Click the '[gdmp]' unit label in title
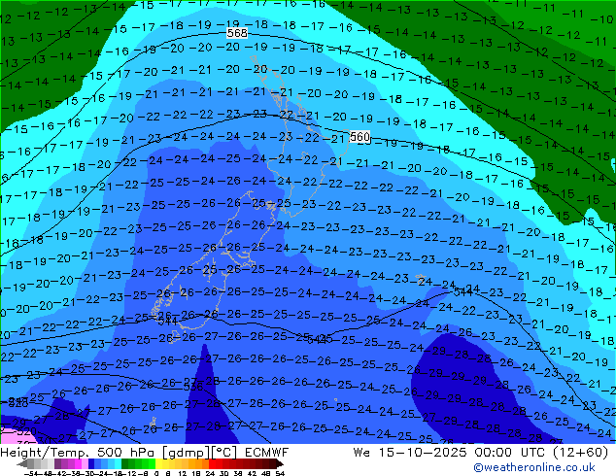The height and width of the screenshot is (476, 616). click(x=185, y=453)
